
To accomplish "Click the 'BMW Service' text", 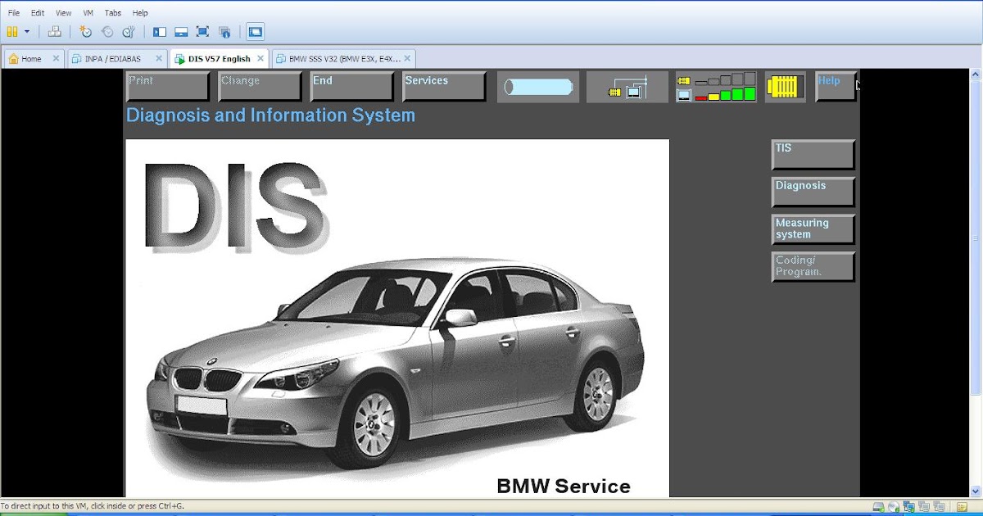I will coord(564,487).
